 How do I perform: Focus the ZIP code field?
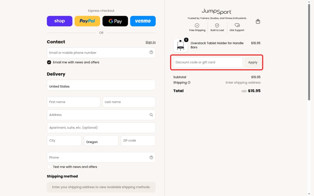pyautogui.click(x=138, y=140)
